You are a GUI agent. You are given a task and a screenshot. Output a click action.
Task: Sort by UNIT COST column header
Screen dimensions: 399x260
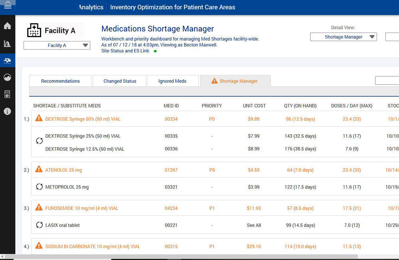tap(254, 106)
